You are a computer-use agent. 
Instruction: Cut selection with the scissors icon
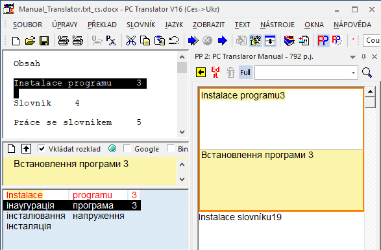(x=131, y=41)
